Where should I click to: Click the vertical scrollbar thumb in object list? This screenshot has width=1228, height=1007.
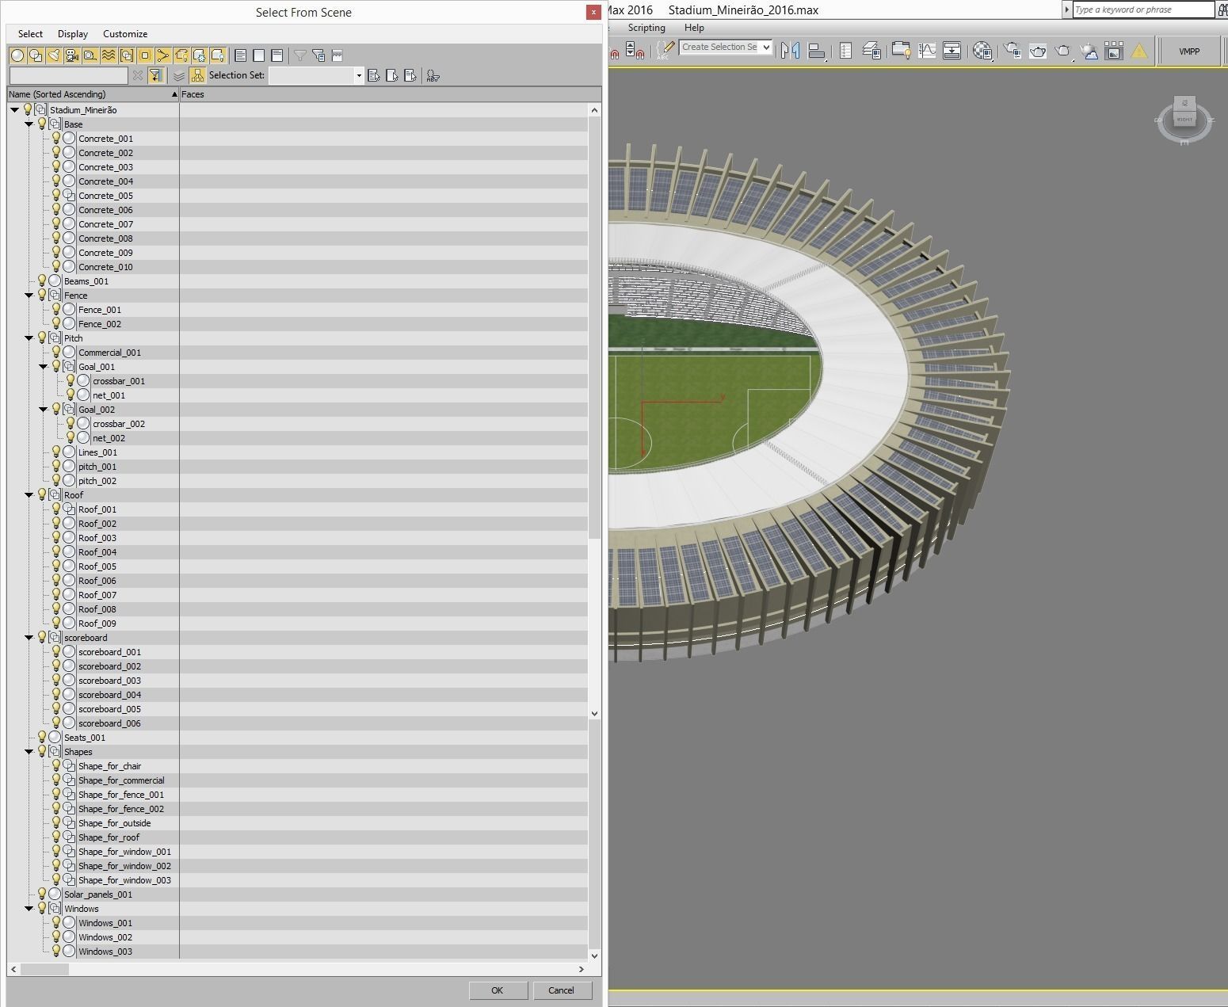595,328
